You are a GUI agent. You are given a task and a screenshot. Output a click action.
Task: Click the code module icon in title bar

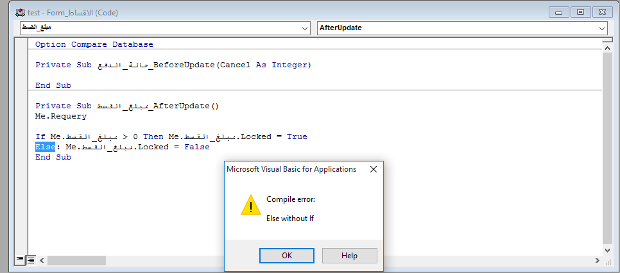coord(21,13)
